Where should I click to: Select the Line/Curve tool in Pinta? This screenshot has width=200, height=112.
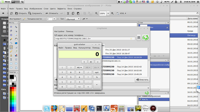coord(16,60)
